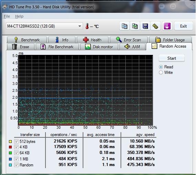Image resolution: width=196 pixels, height=175 pixels.
Task: Click the 484.836 MB/s speed value
Action: click(x=141, y=158)
